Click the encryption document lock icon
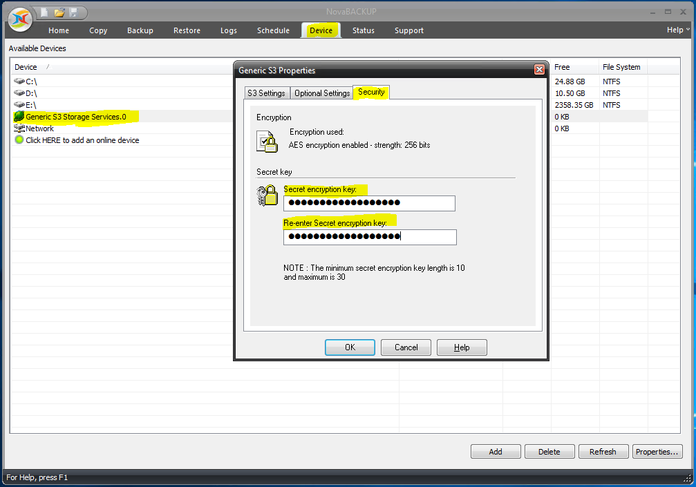This screenshot has width=696, height=487. point(267,142)
